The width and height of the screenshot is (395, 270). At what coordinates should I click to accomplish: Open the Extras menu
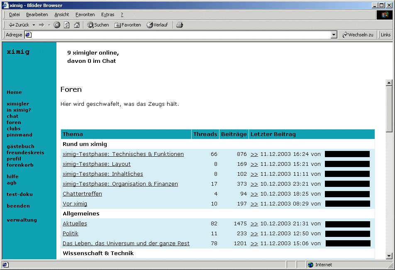pos(107,14)
